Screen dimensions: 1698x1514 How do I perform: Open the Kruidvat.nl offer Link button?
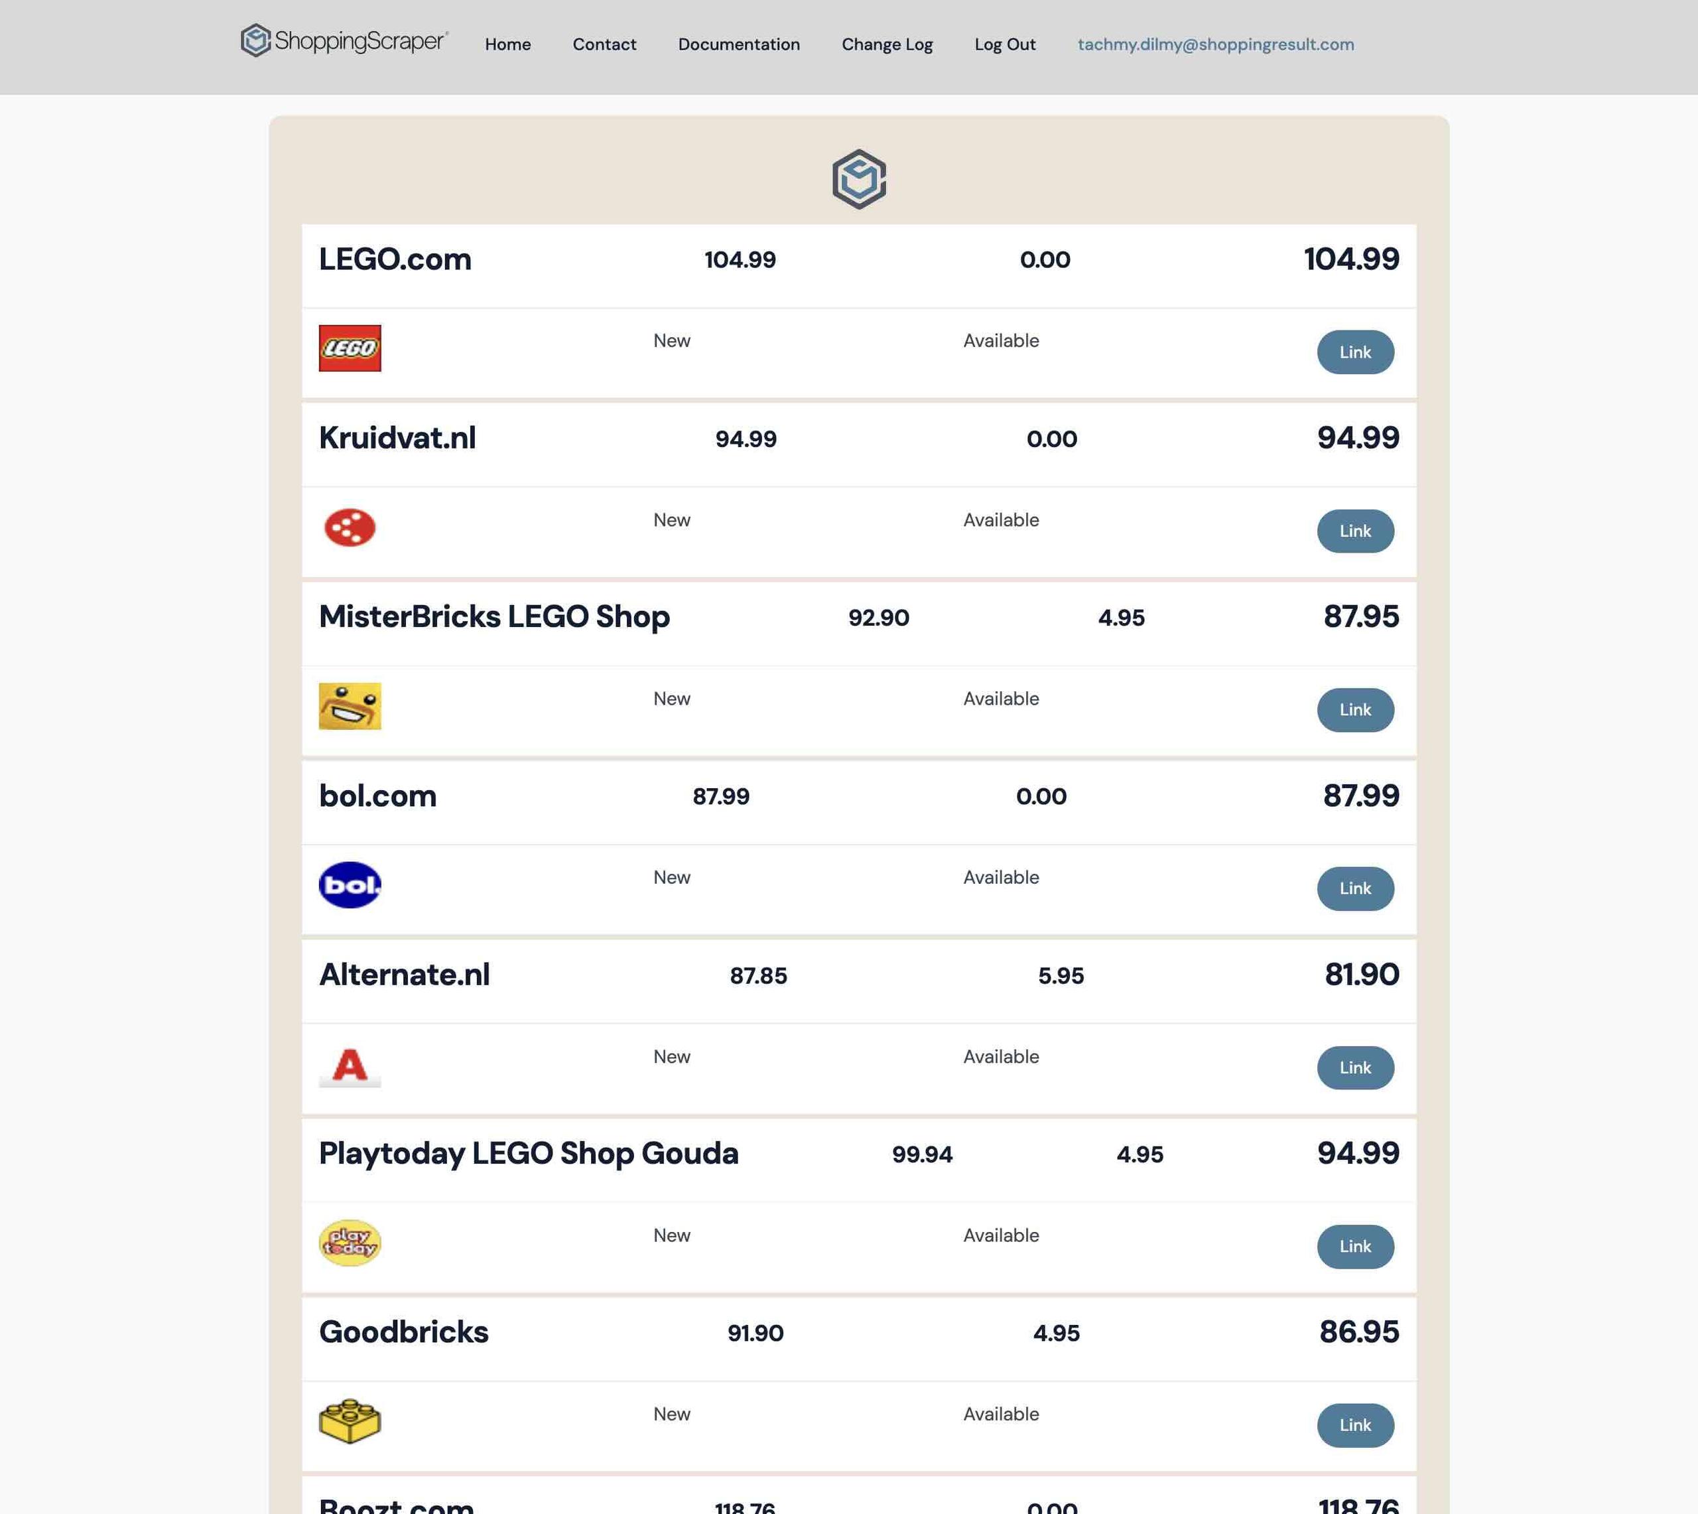pos(1355,531)
